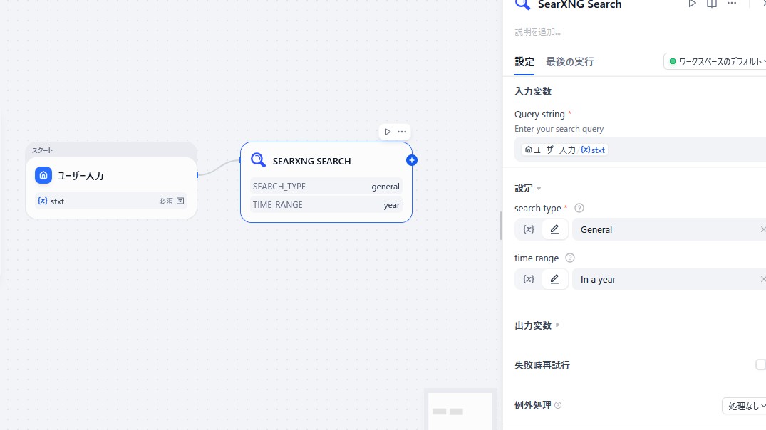Click the {x} icon beside time range

tap(528, 278)
